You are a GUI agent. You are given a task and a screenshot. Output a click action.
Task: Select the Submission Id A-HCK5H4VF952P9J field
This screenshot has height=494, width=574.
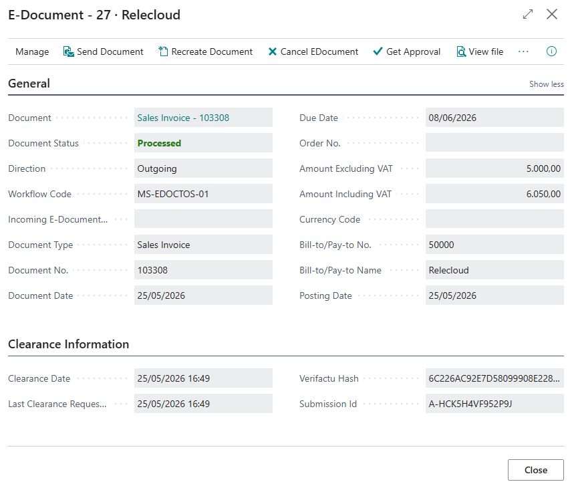click(494, 404)
